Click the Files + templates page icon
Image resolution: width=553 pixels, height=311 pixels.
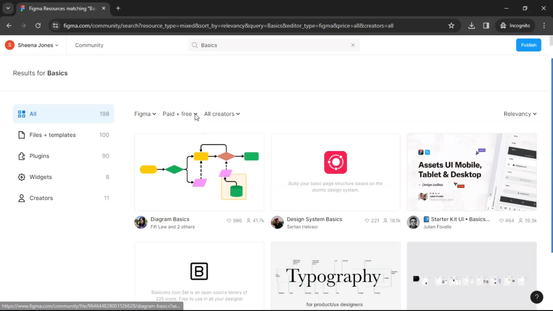(x=22, y=135)
